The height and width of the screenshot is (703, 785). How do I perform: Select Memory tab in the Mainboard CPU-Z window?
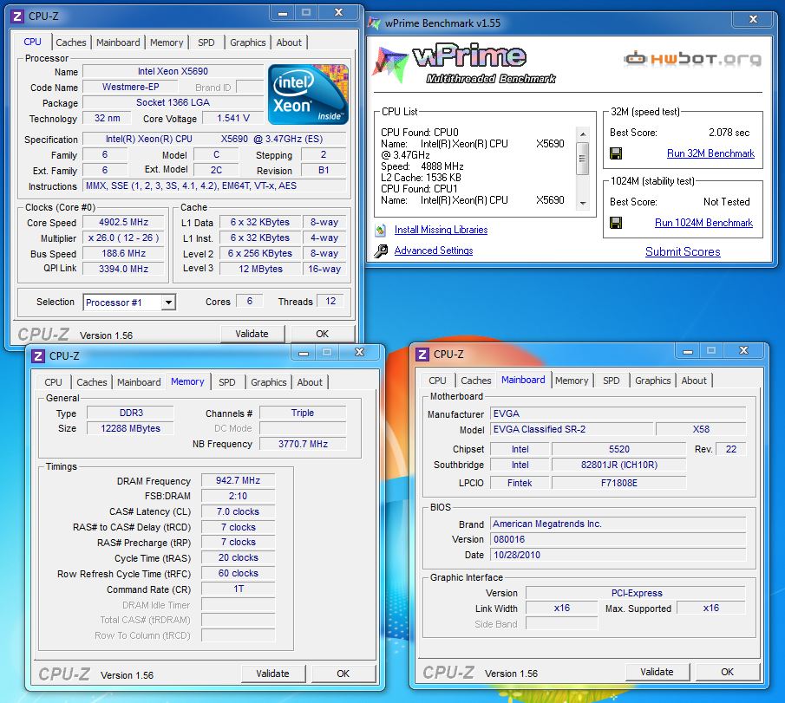(x=572, y=381)
